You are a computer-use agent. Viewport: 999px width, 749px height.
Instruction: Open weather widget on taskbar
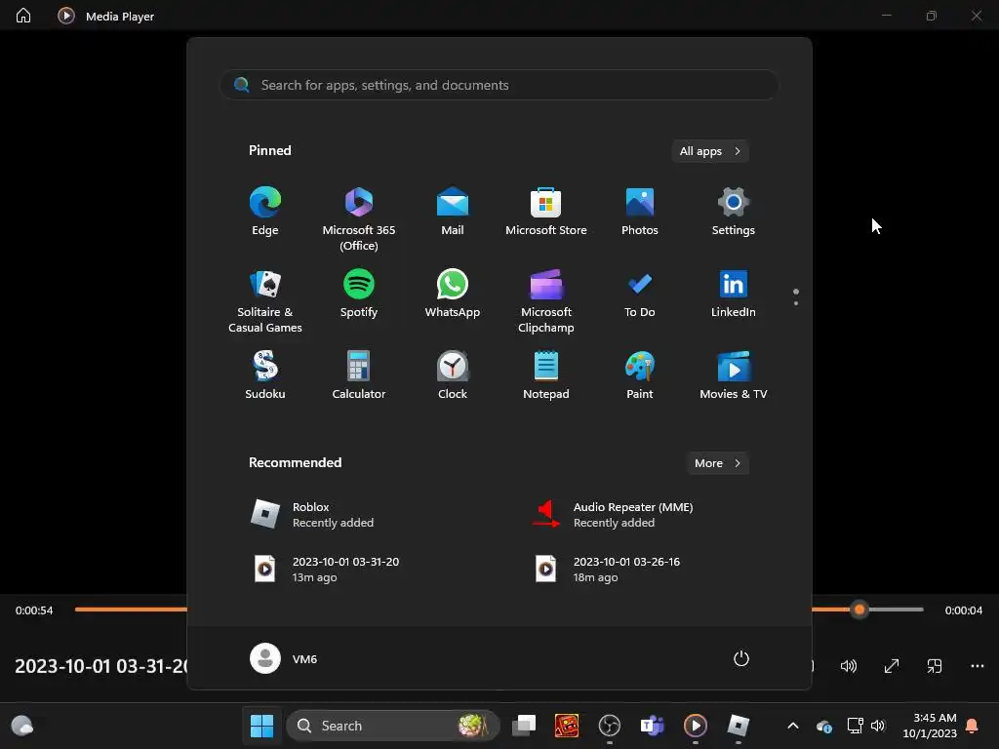click(x=22, y=726)
